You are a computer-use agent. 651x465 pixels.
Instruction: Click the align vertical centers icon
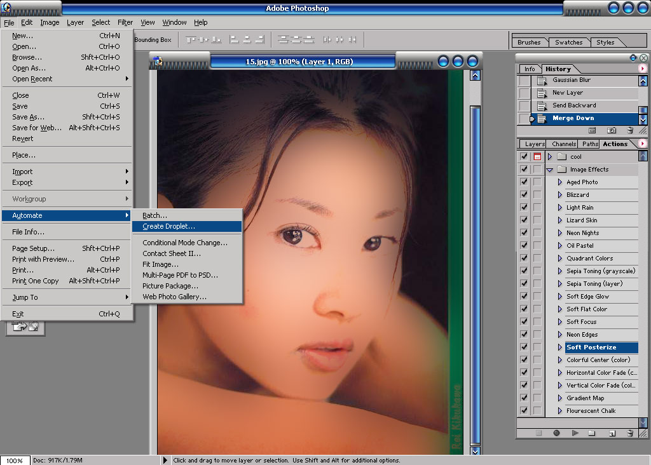pyautogui.click(x=203, y=40)
